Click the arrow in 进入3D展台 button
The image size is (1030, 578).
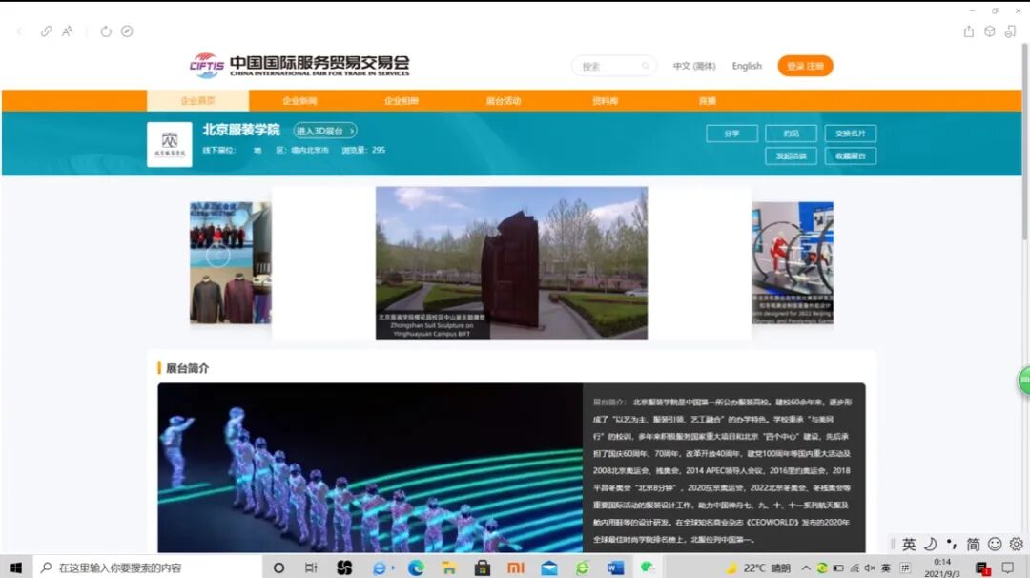pos(352,131)
